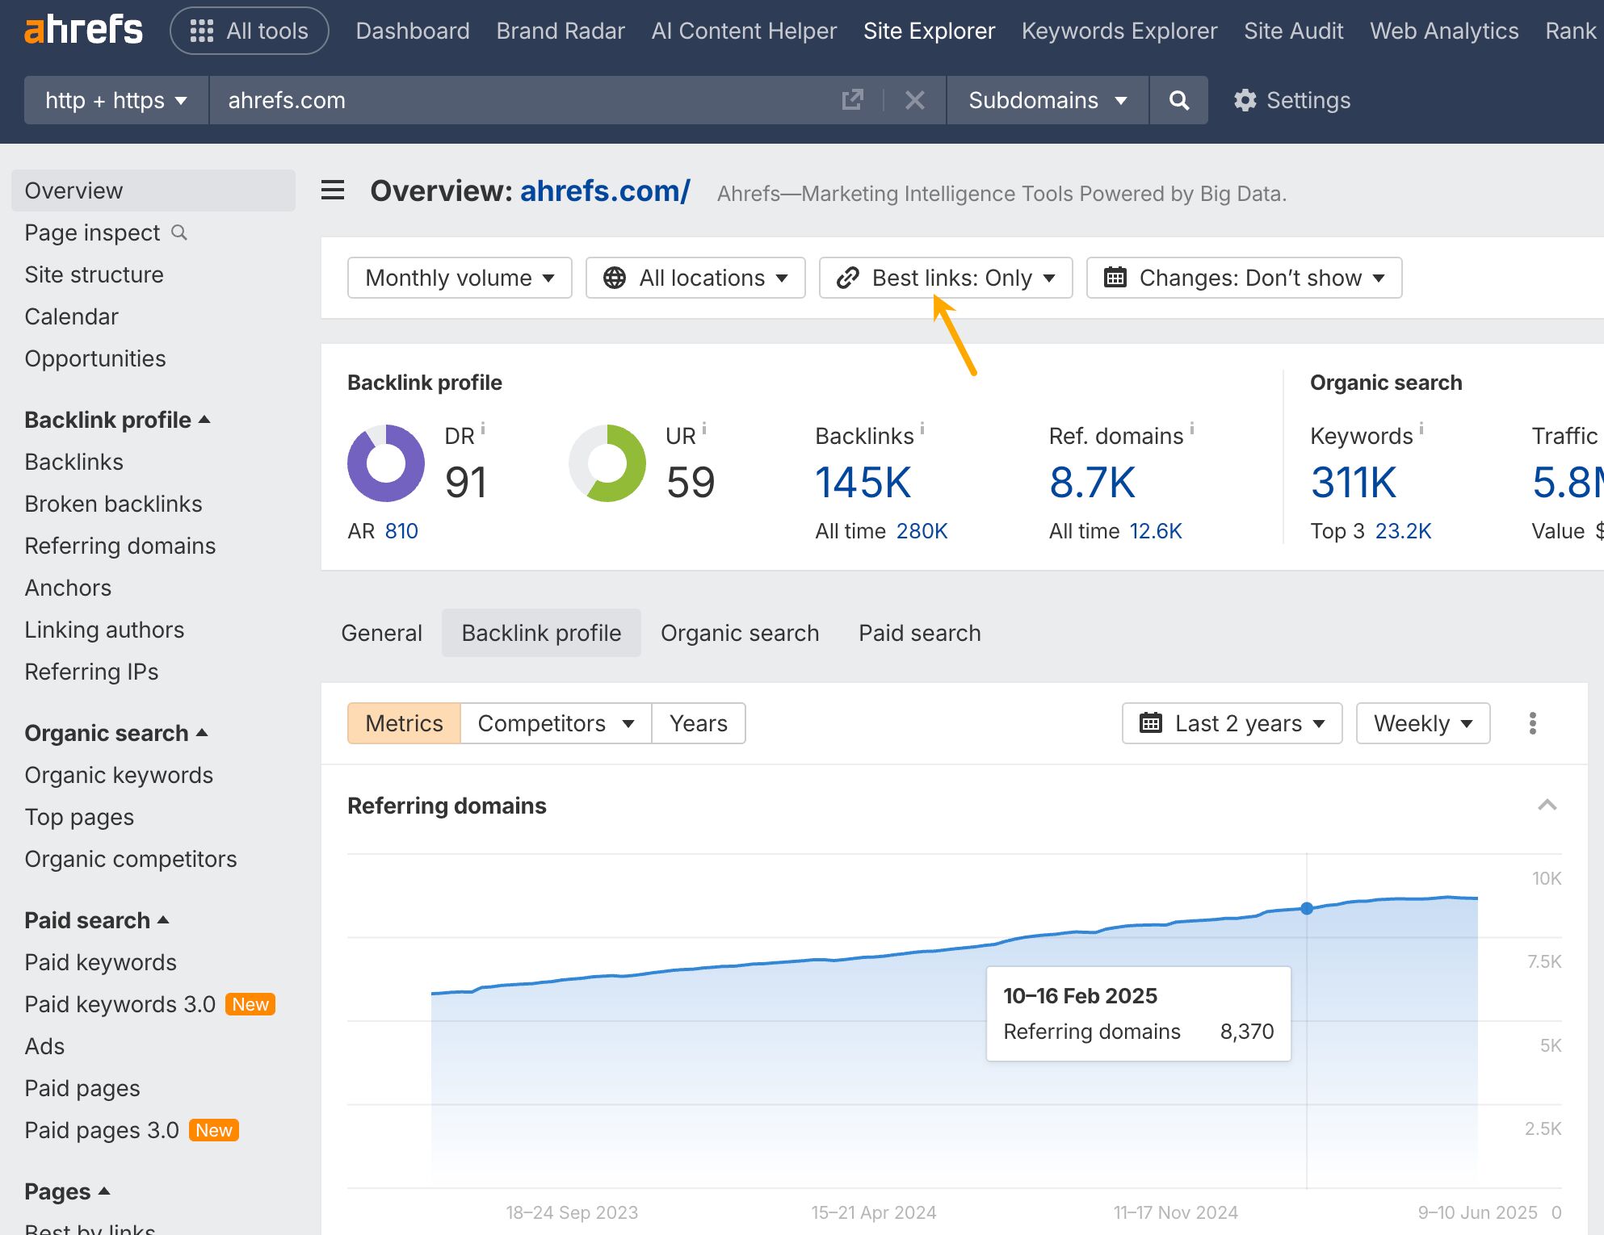1604x1235 pixels.
Task: Open report Settings with the gear icon
Action: (1245, 100)
